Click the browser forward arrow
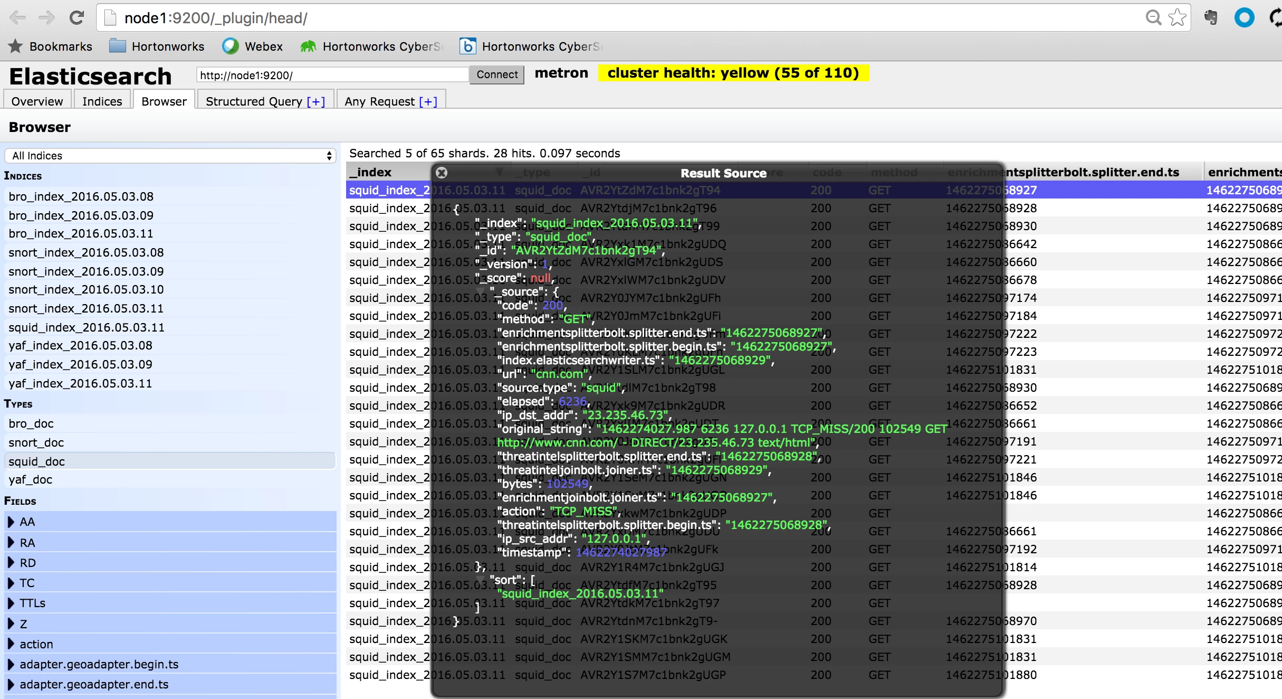 coord(47,18)
